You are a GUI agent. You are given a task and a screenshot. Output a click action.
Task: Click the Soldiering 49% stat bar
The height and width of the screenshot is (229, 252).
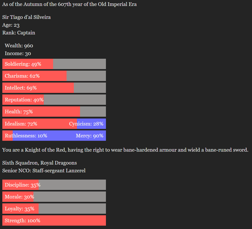[54, 64]
